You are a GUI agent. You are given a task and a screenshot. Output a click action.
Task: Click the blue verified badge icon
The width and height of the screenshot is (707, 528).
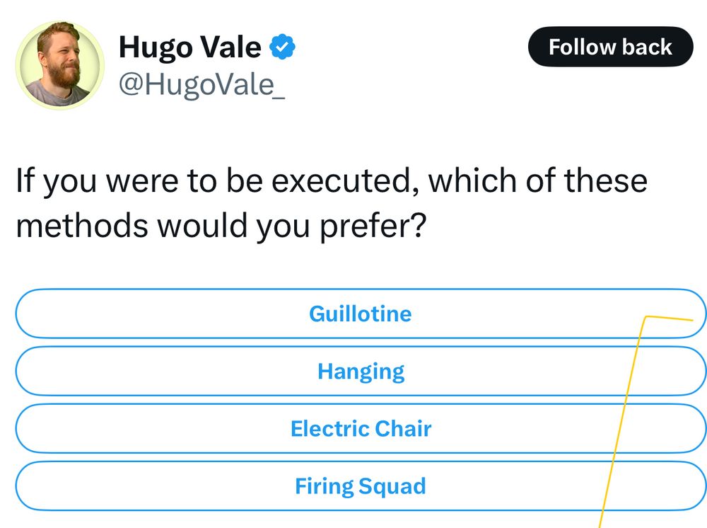coord(283,47)
